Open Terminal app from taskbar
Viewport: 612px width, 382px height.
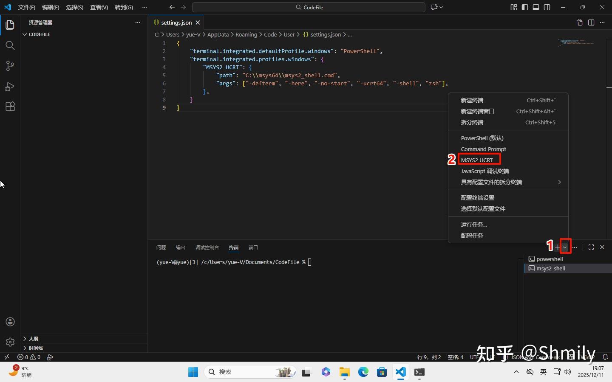(x=419, y=372)
